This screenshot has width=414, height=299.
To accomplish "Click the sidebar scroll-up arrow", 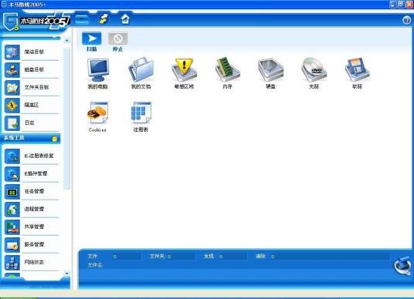I will [66, 40].
